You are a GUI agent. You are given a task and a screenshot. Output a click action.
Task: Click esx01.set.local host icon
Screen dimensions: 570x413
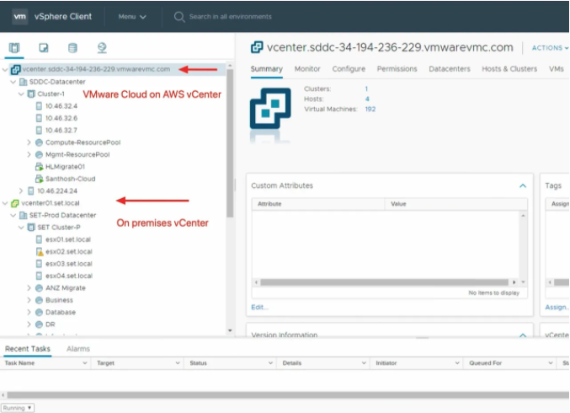click(x=39, y=239)
